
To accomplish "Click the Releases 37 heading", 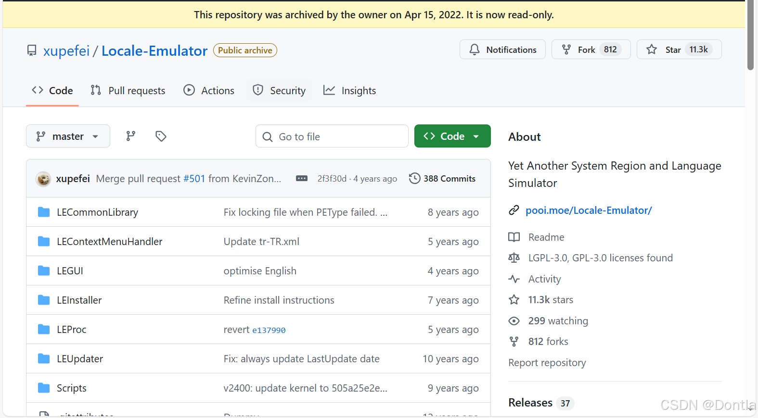I will tap(541, 403).
